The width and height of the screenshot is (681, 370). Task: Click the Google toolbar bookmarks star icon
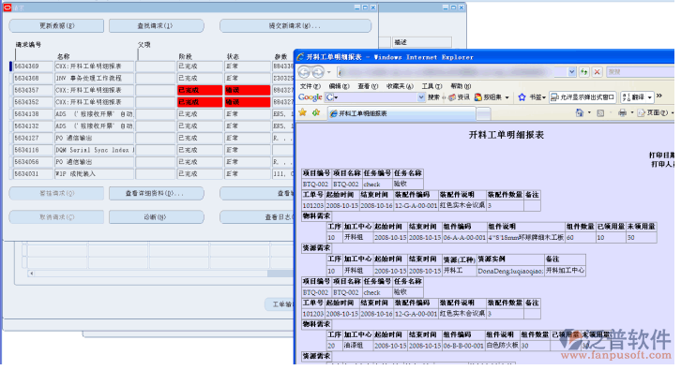[522, 97]
